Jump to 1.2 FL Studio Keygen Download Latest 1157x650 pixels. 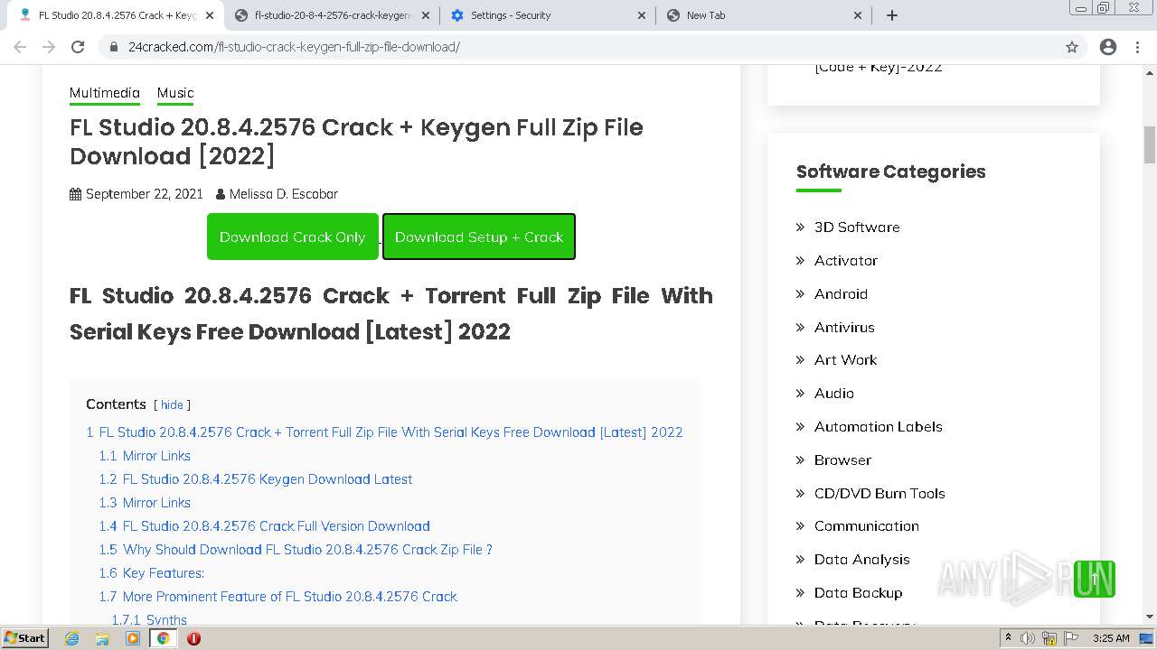click(x=256, y=479)
